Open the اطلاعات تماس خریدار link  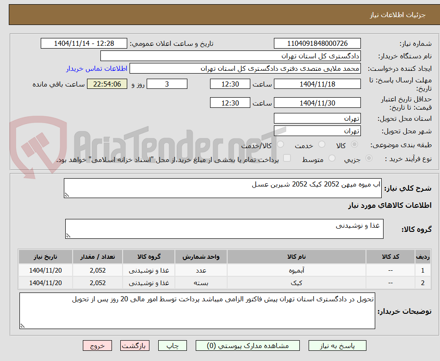(x=97, y=68)
